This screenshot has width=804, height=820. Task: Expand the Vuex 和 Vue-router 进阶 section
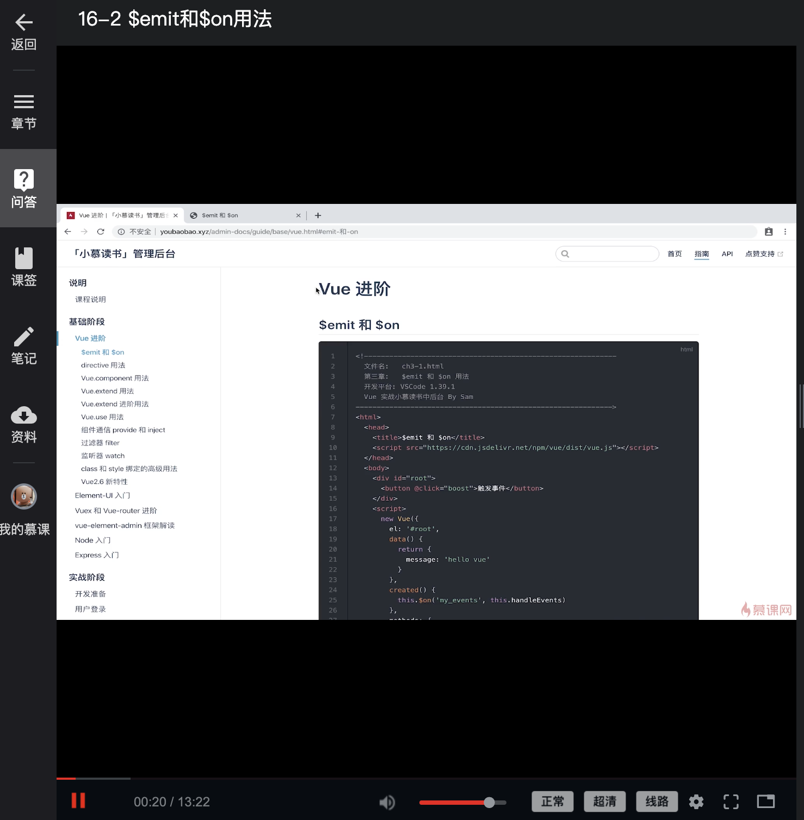coord(115,511)
